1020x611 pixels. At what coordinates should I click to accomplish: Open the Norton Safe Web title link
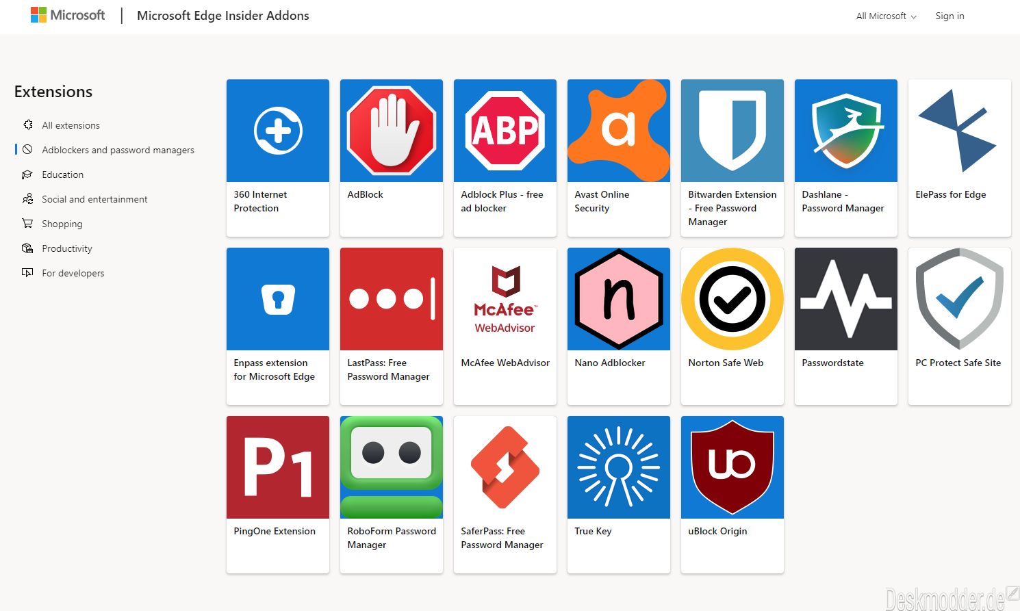pyautogui.click(x=726, y=363)
